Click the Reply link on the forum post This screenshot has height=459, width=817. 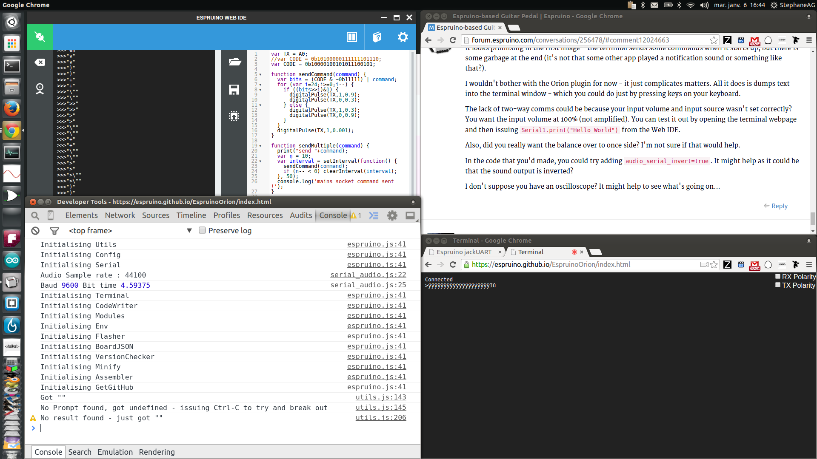pos(776,206)
